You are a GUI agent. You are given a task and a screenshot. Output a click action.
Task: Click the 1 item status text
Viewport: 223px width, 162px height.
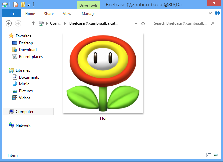pyautogui.click(x=12, y=155)
